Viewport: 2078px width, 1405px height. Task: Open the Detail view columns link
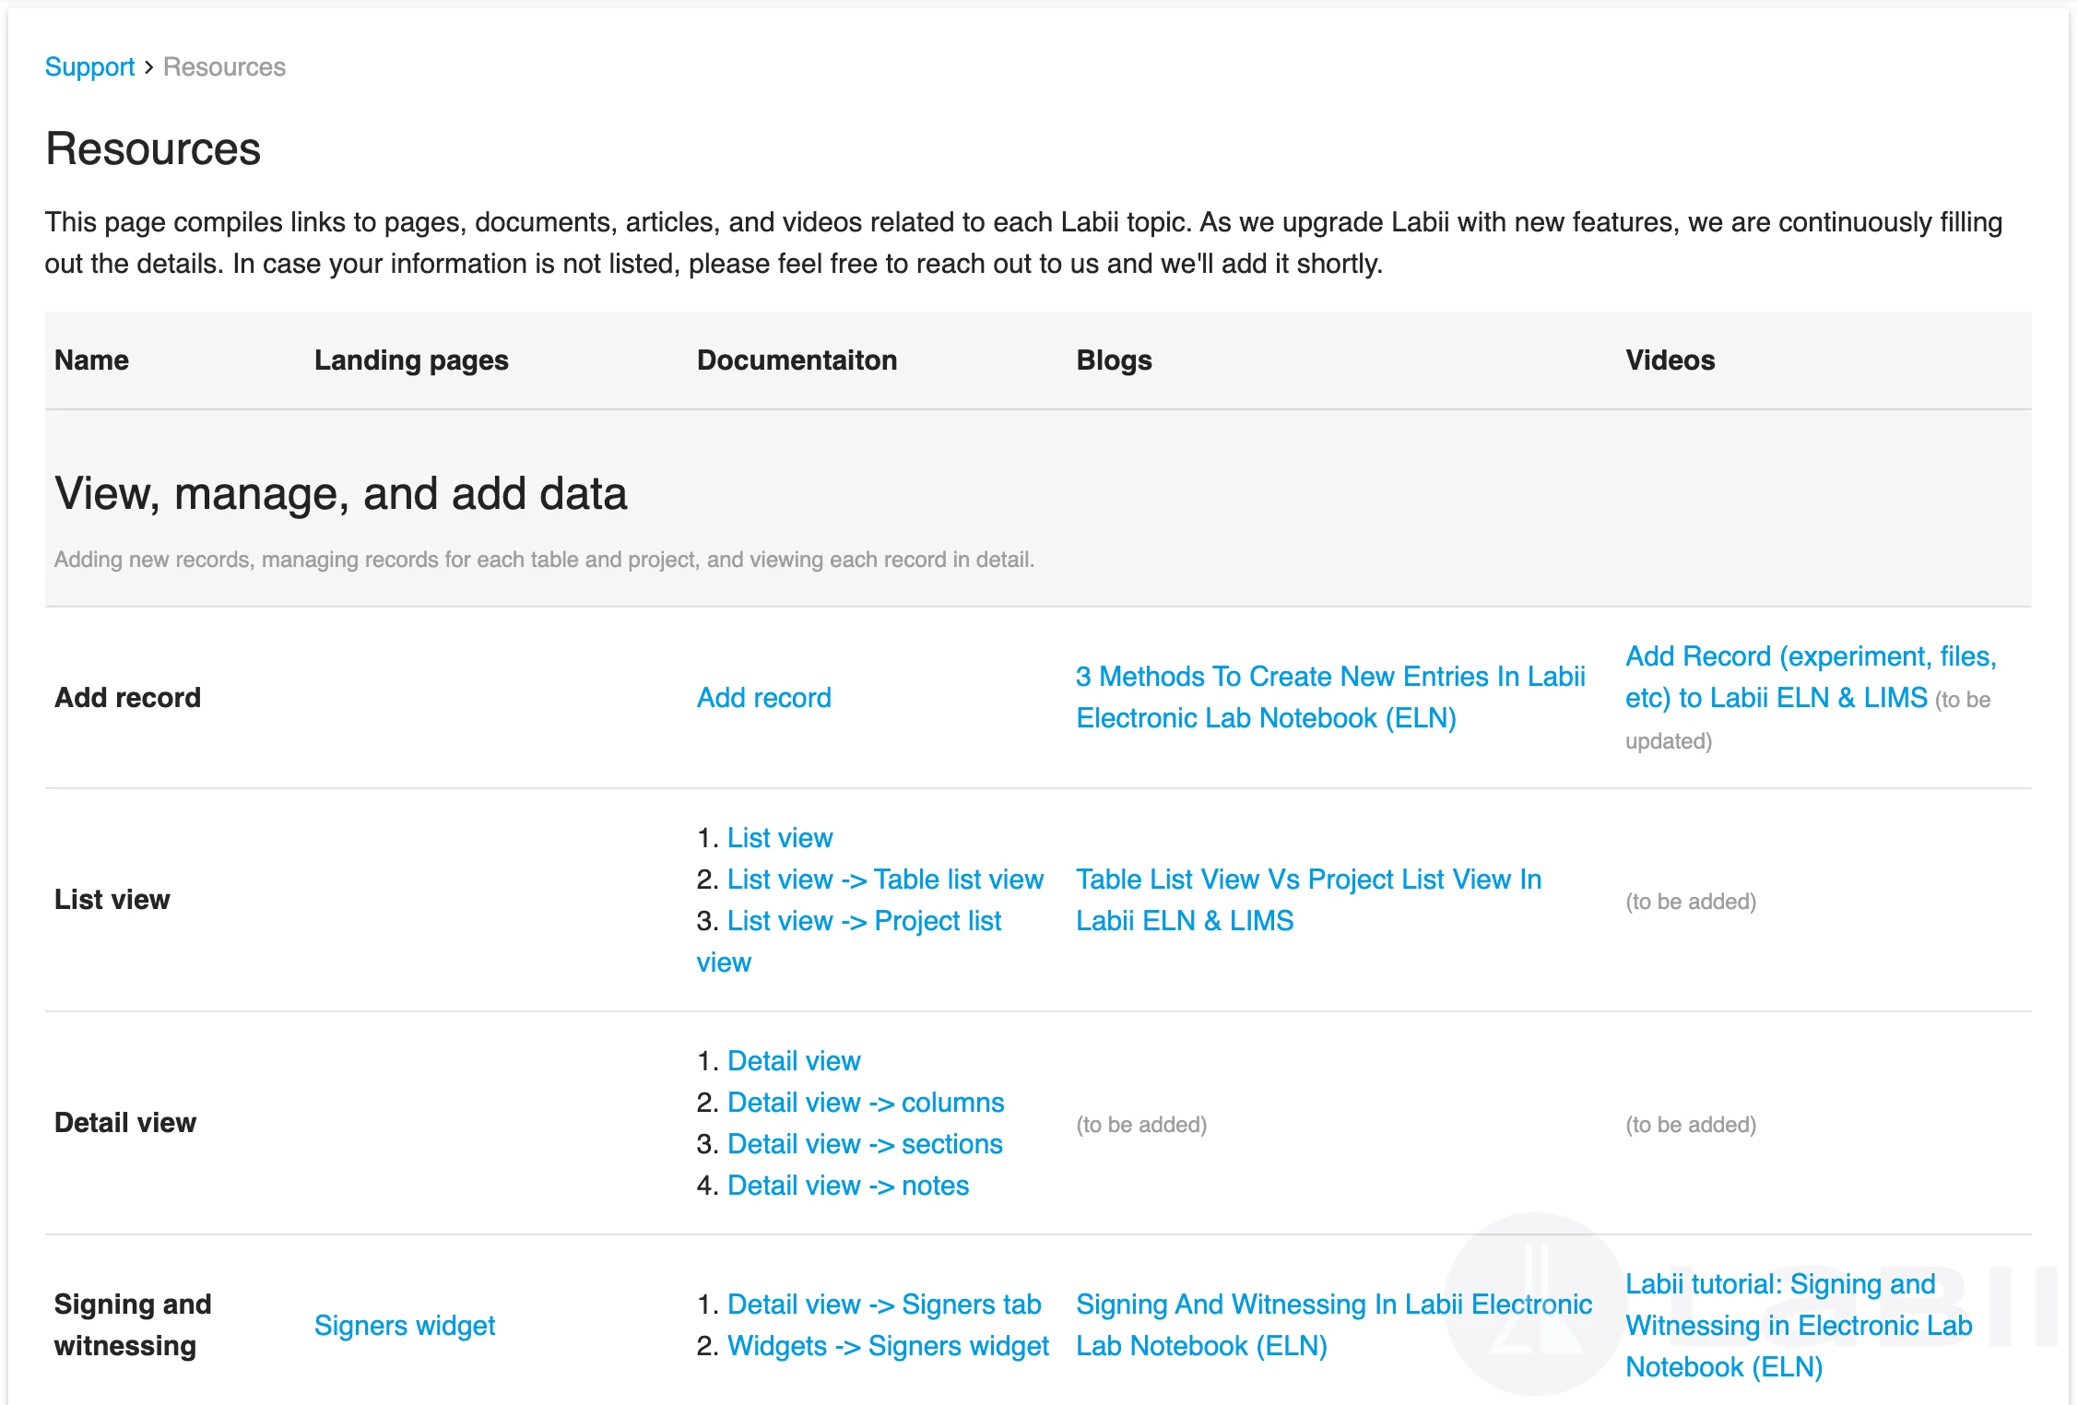click(865, 1103)
